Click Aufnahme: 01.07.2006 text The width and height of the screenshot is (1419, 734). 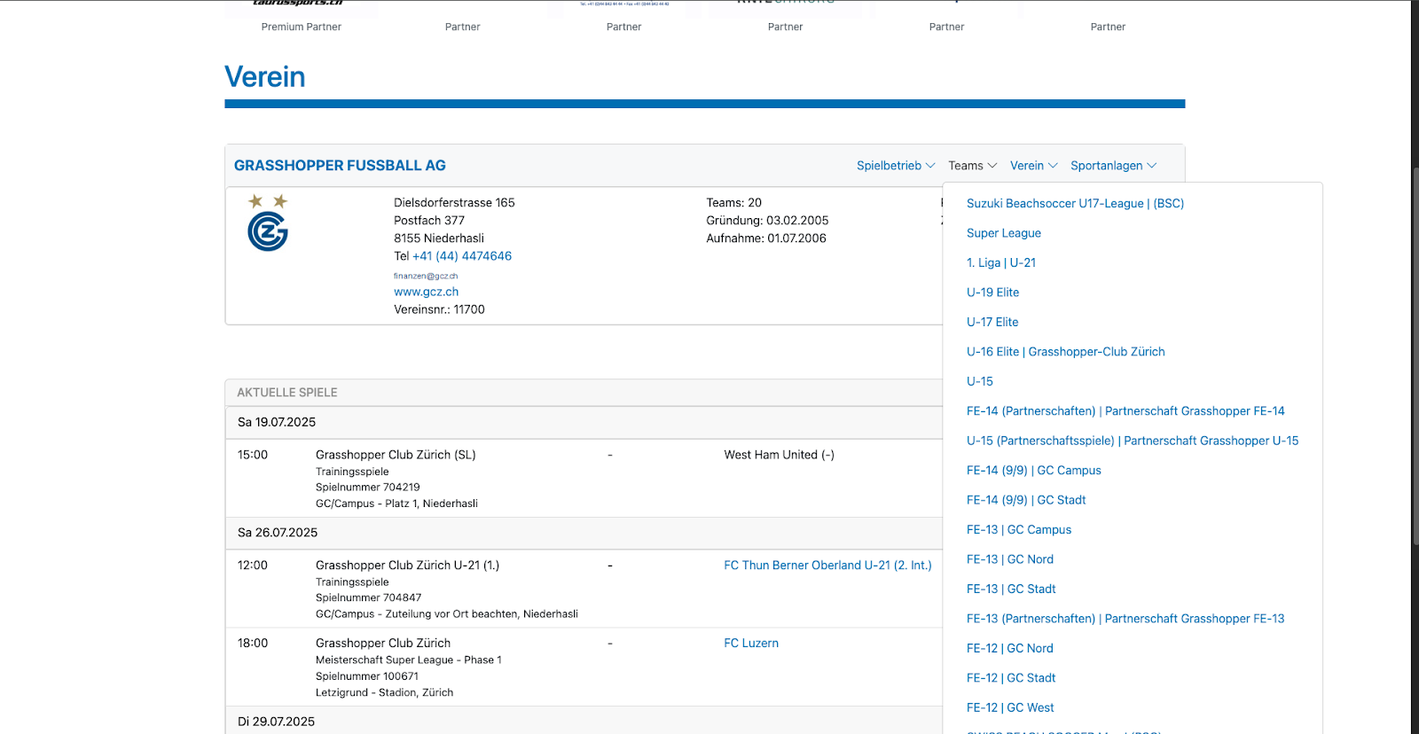pos(766,238)
